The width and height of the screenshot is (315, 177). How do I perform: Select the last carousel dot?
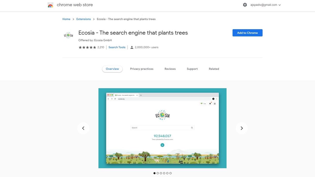point(170,173)
